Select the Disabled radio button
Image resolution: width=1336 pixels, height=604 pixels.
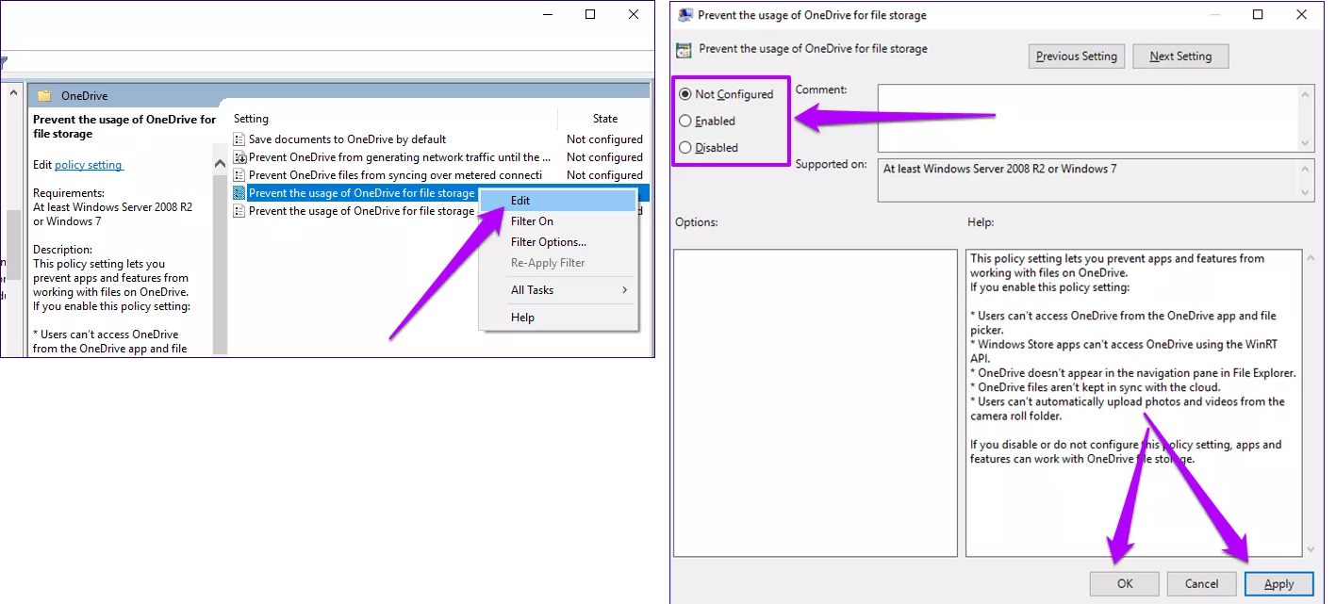pos(685,147)
